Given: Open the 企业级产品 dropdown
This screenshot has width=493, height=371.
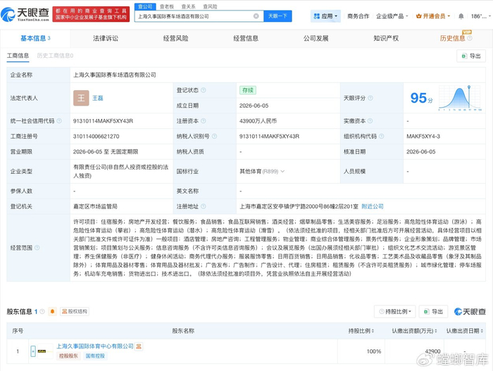Looking at the screenshot, I should click(392, 16).
